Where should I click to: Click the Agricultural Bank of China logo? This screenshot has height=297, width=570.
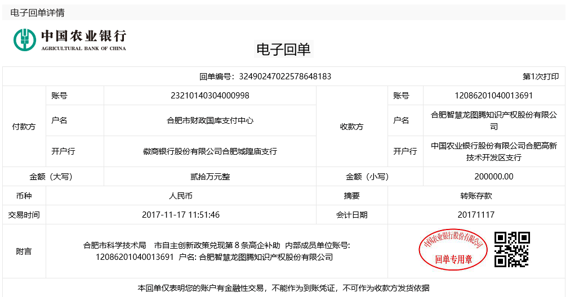pyautogui.click(x=70, y=39)
